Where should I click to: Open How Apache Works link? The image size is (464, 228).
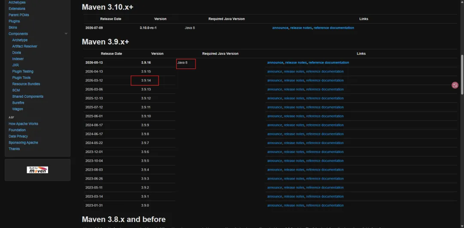pyautogui.click(x=23, y=124)
